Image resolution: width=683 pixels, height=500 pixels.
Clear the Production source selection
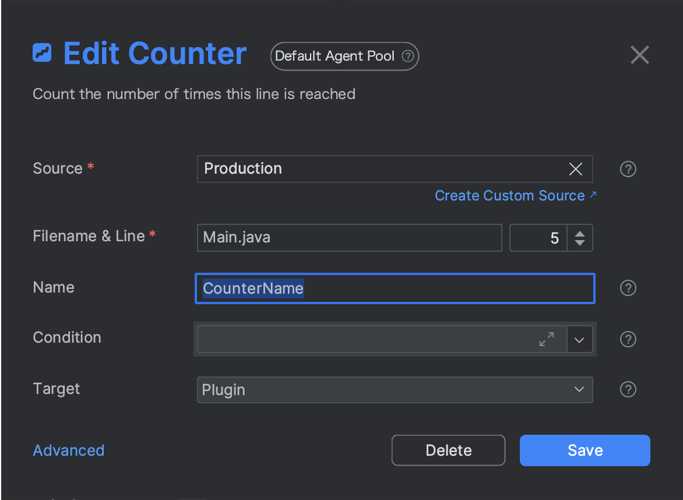575,169
